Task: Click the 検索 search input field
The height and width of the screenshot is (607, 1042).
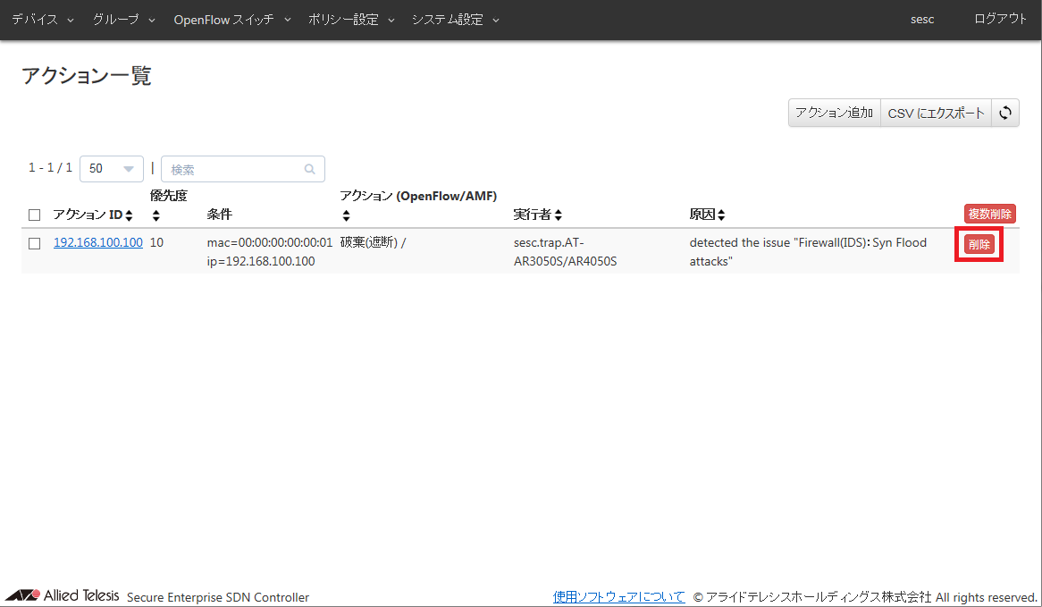Action: point(234,169)
